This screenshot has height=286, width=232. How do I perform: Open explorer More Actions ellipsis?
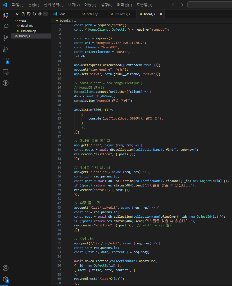(x=46, y=14)
